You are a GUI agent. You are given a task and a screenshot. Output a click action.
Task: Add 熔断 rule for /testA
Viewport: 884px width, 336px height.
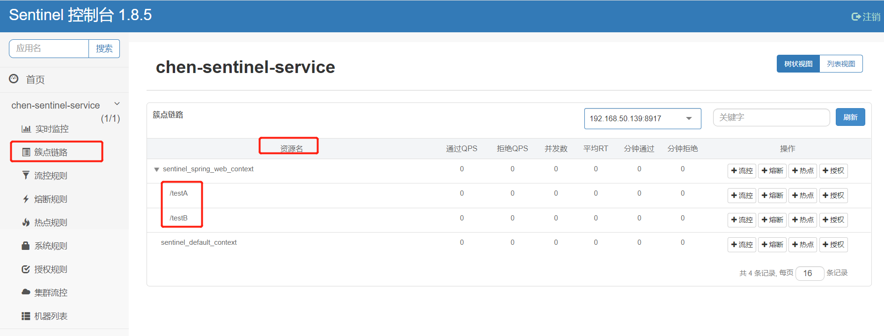point(772,196)
